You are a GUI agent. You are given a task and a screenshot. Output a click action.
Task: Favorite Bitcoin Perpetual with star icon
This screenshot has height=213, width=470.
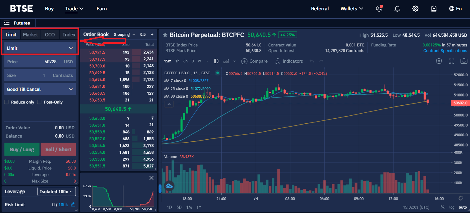(x=165, y=35)
